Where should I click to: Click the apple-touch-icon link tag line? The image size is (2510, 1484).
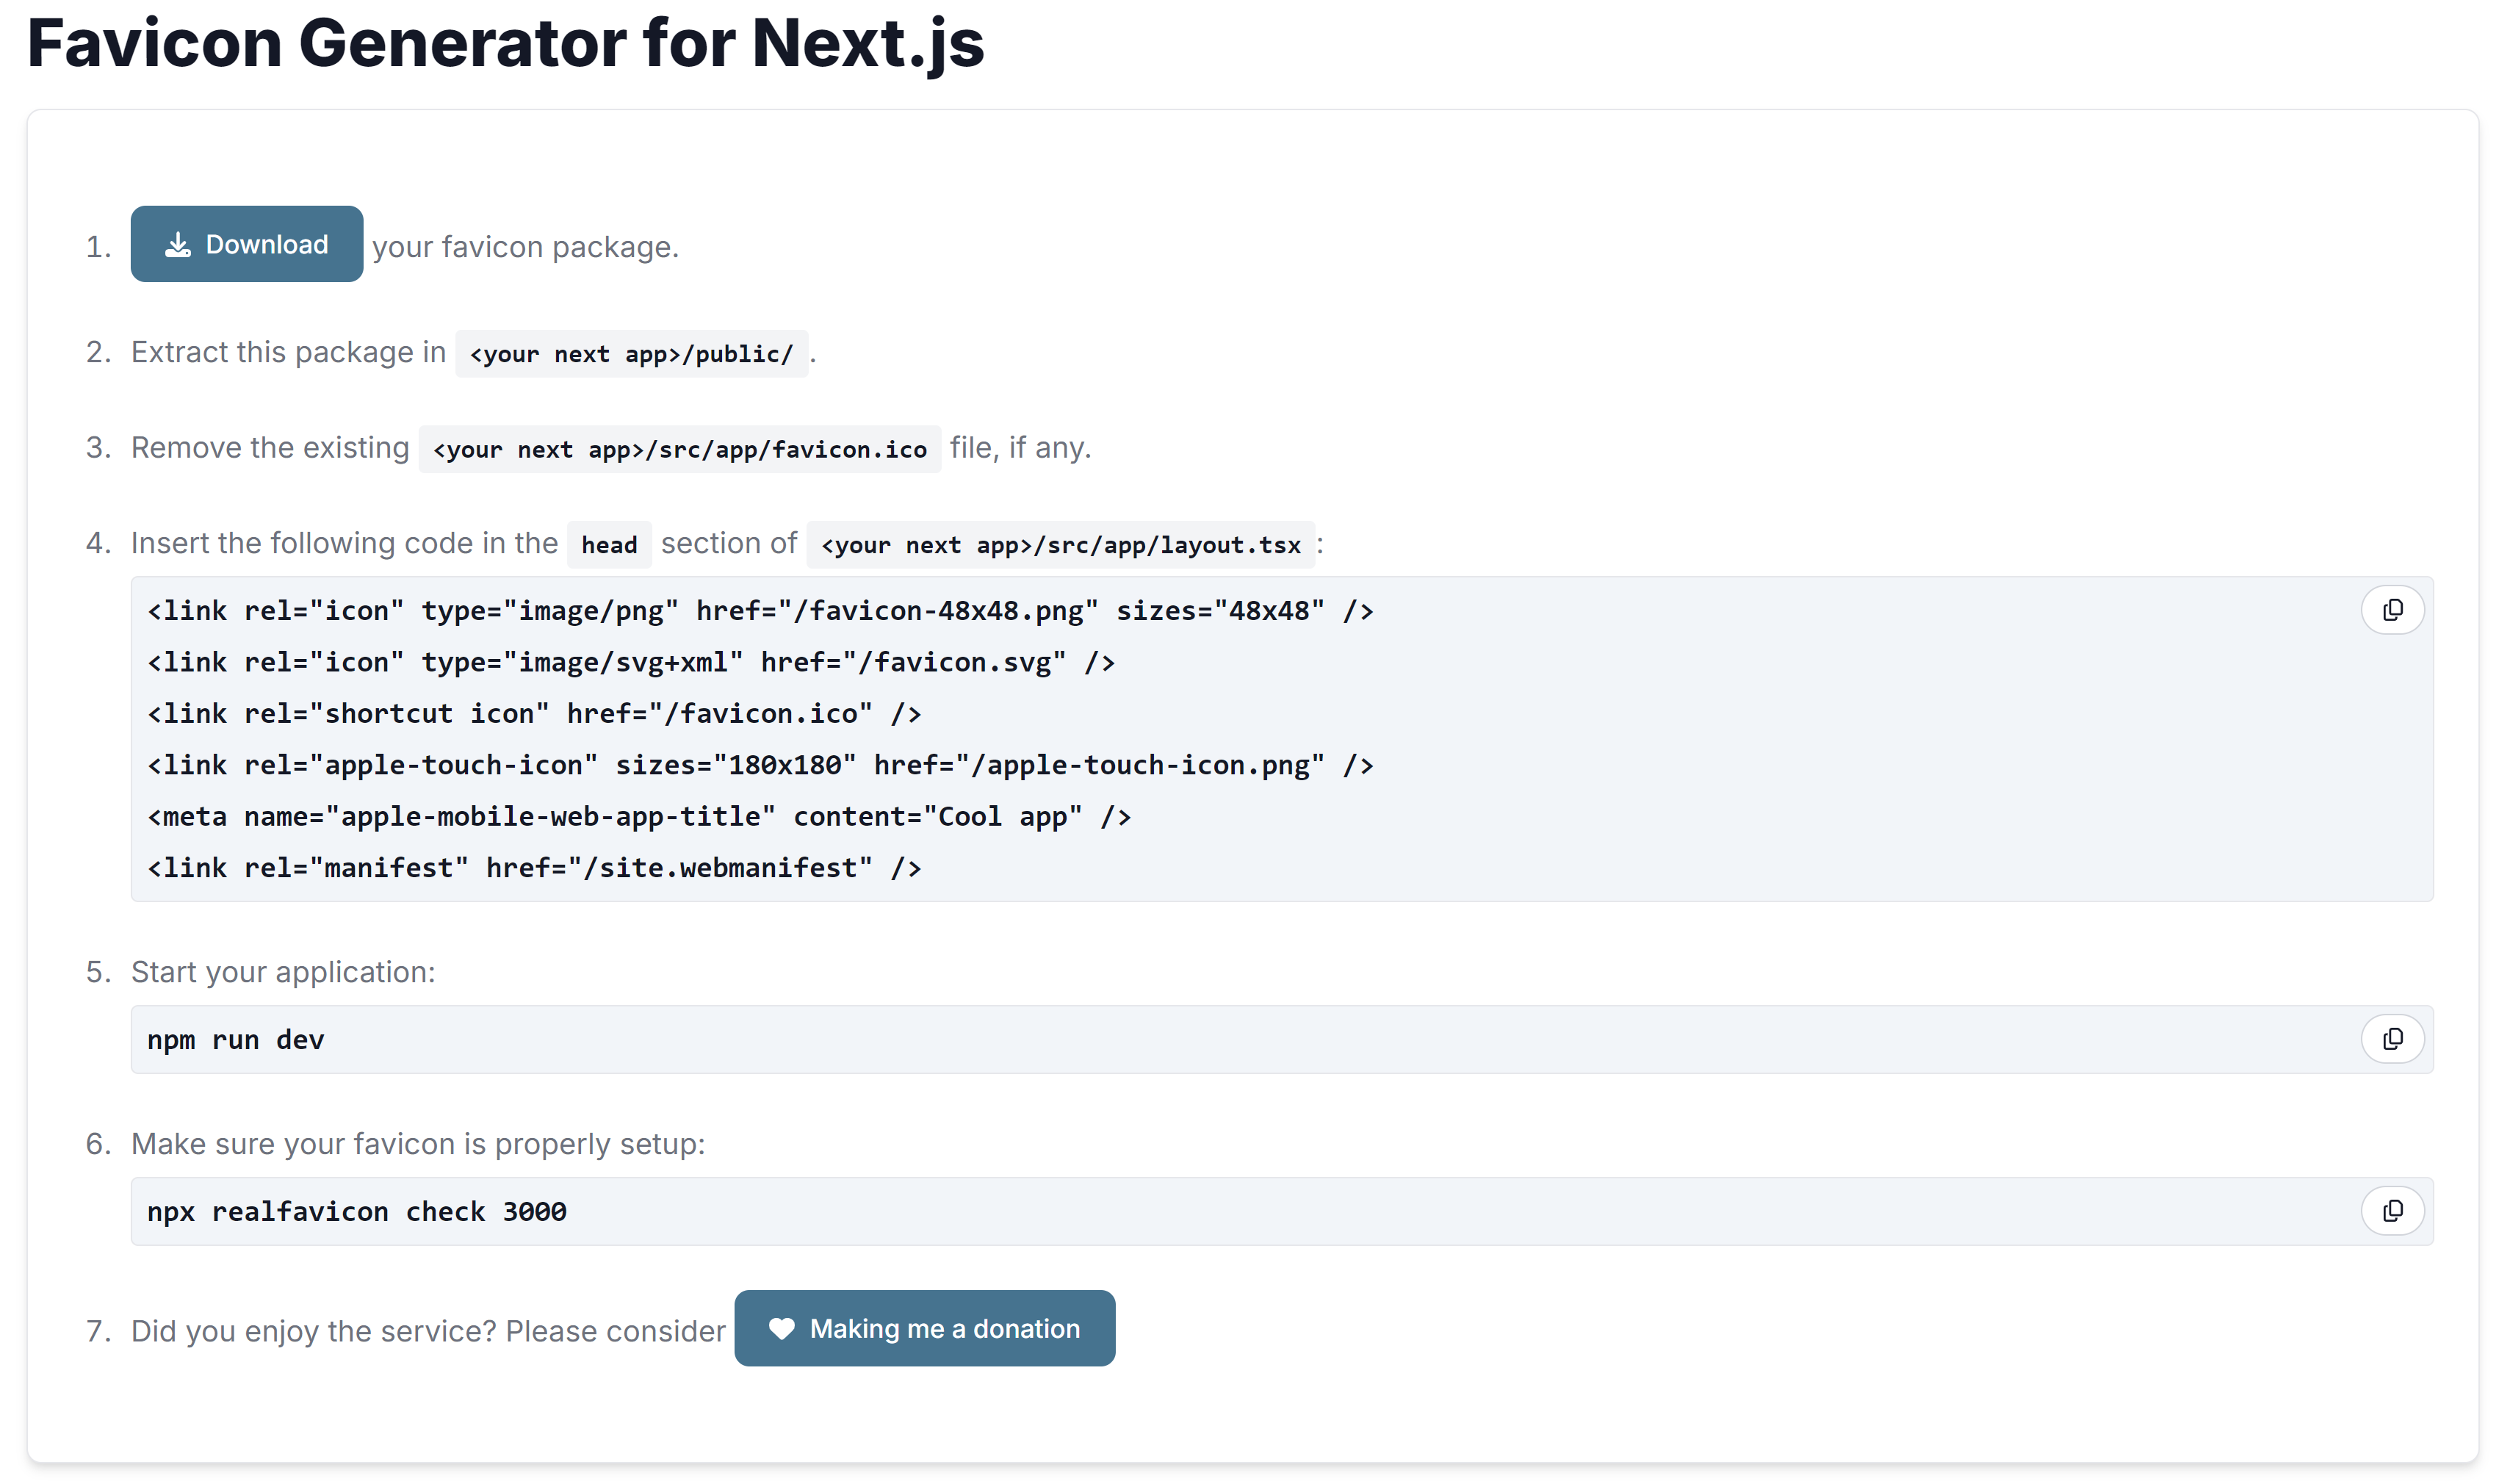[761, 765]
